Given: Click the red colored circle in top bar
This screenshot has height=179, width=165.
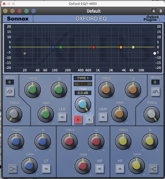Looking at the screenshot, I should [x=19, y=11].
